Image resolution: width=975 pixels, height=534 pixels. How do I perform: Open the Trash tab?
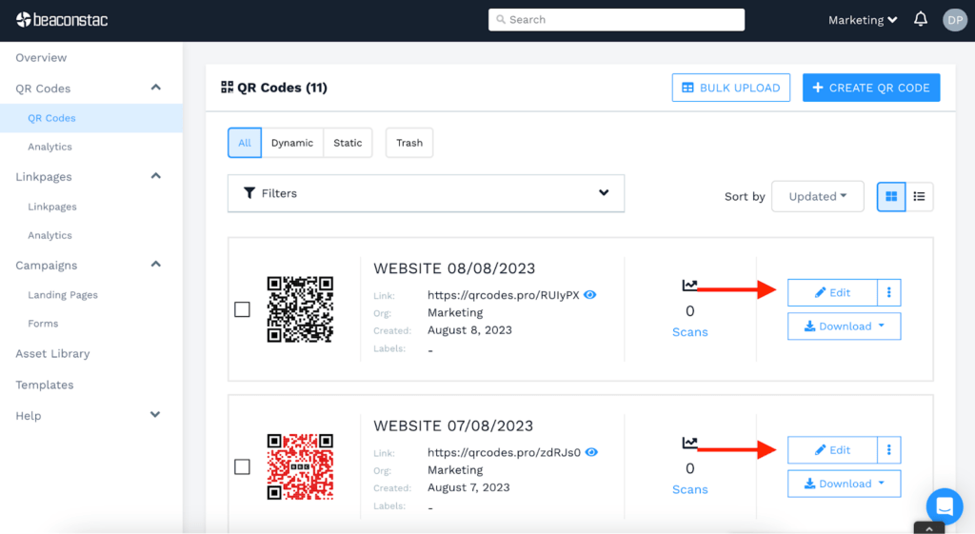click(409, 143)
